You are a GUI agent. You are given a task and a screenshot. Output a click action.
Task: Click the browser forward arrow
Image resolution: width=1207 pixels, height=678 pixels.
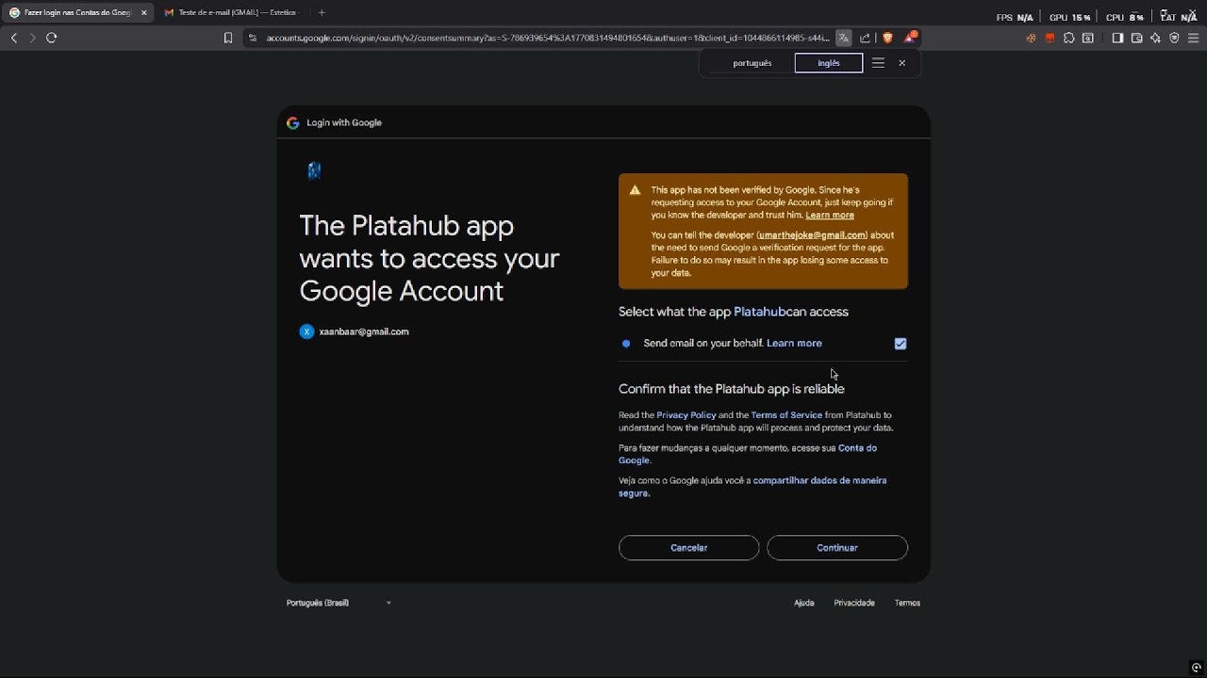click(x=32, y=38)
